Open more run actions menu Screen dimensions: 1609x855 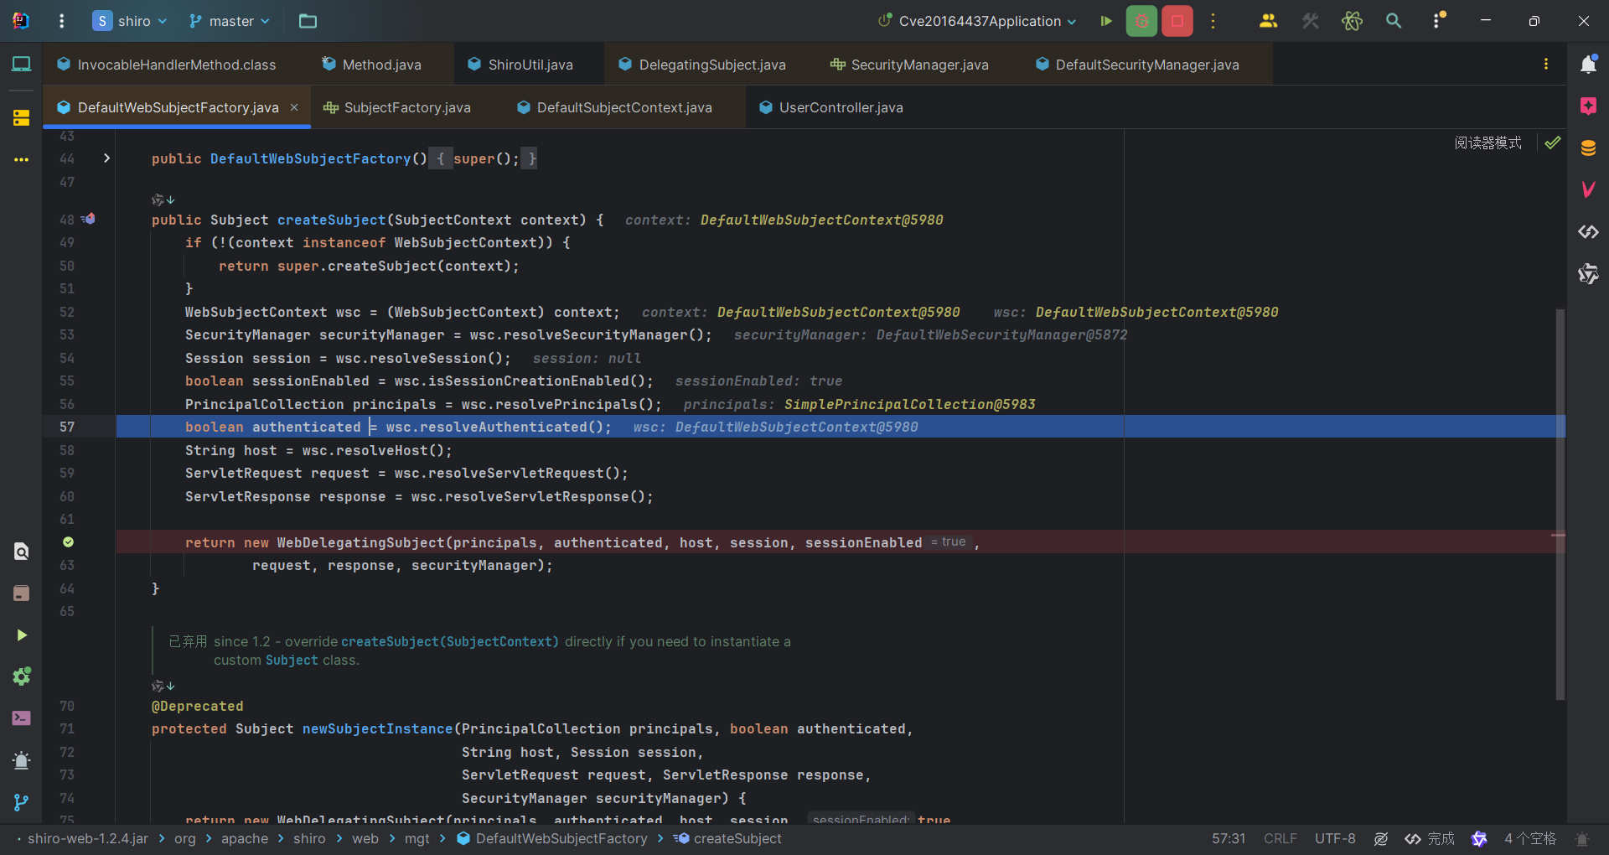pyautogui.click(x=1213, y=21)
